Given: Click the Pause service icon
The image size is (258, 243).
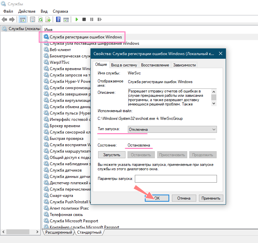Looking at the screenshot, I should click(92, 19).
